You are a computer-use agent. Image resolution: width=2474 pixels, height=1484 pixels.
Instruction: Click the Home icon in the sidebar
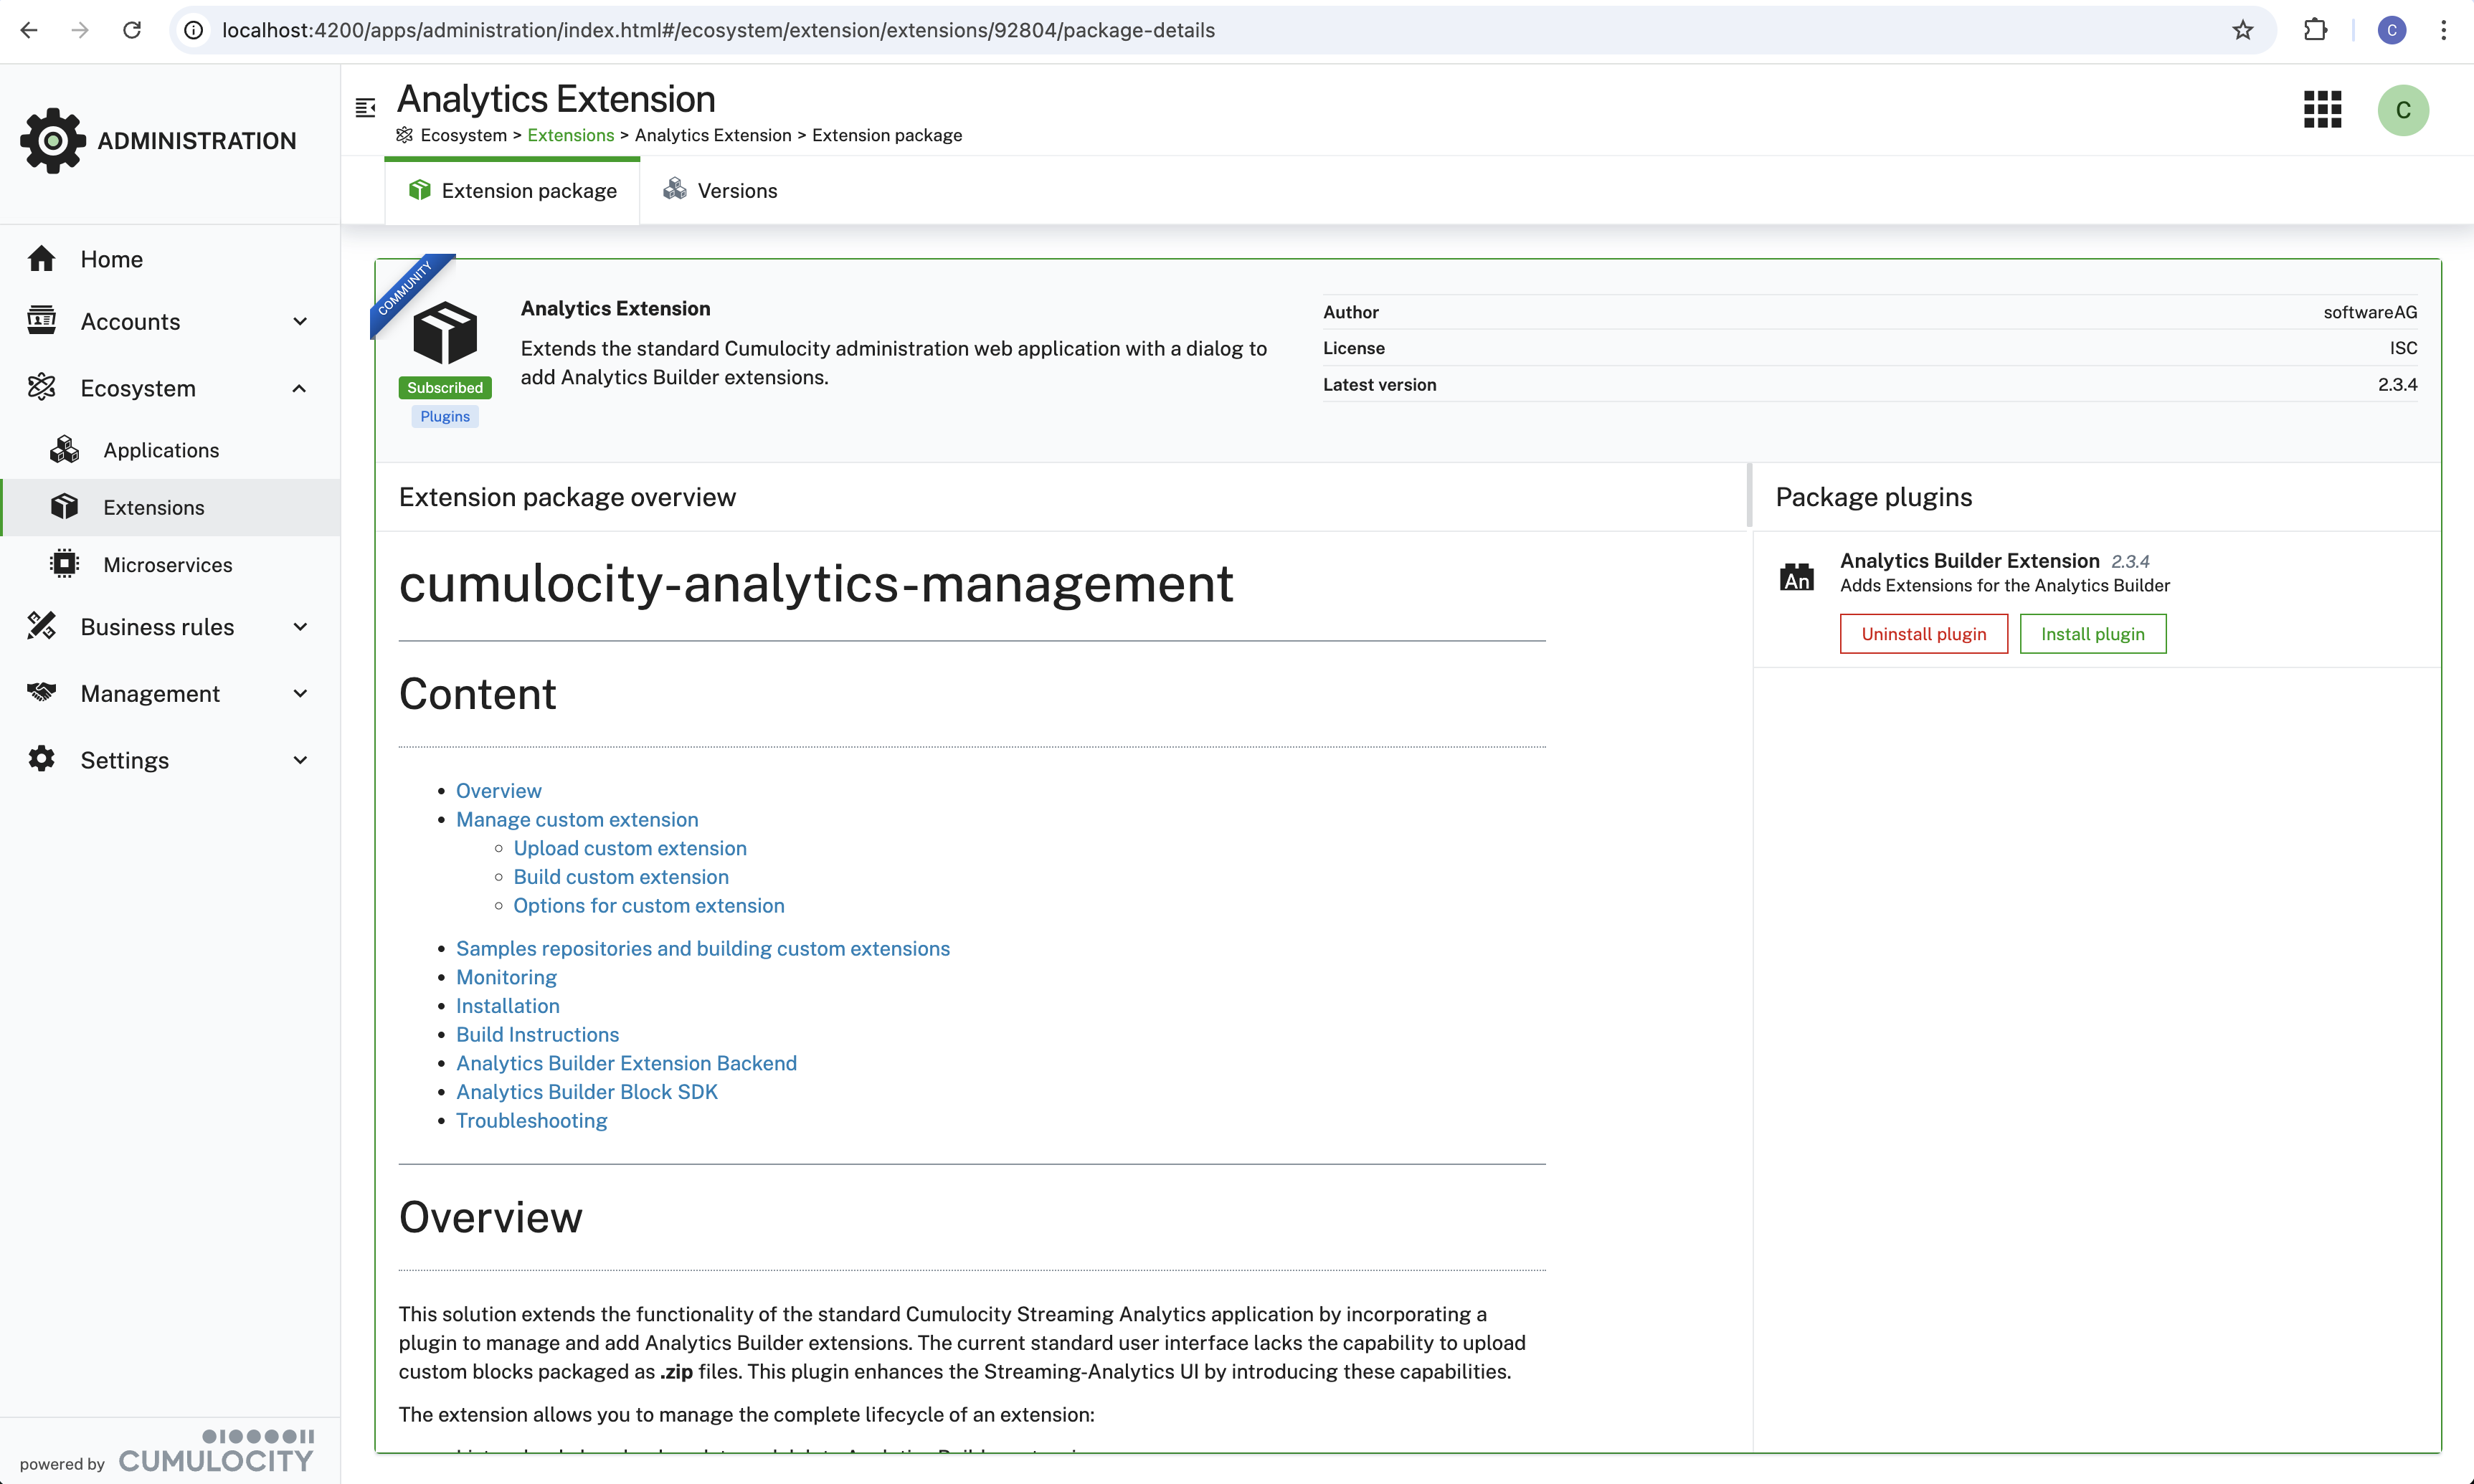tap(42, 259)
